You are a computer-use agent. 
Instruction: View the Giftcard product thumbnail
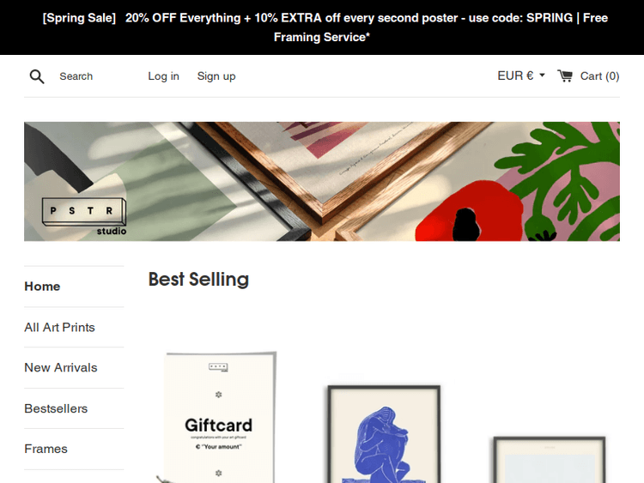(218, 417)
